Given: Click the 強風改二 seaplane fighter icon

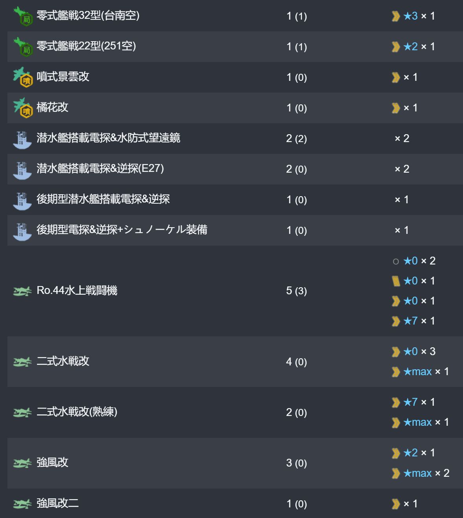Looking at the screenshot, I should tap(22, 503).
